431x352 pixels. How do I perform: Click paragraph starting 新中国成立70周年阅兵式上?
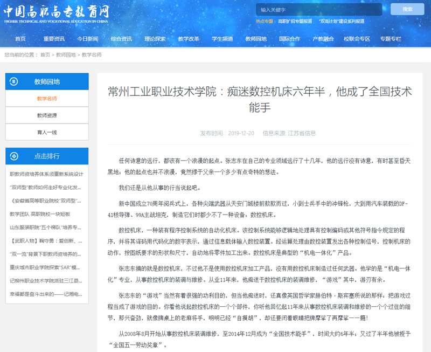click(x=258, y=209)
